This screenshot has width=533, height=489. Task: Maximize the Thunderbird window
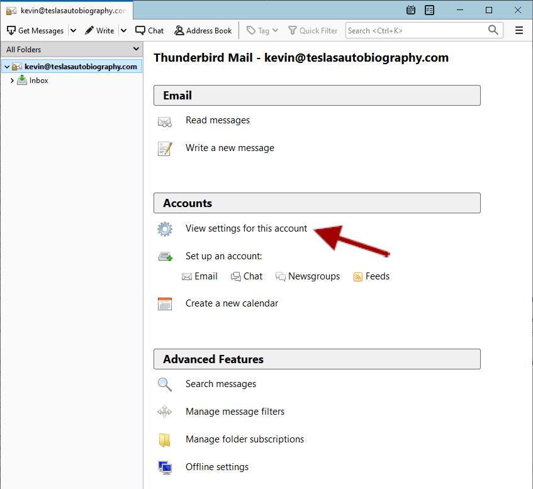point(489,10)
